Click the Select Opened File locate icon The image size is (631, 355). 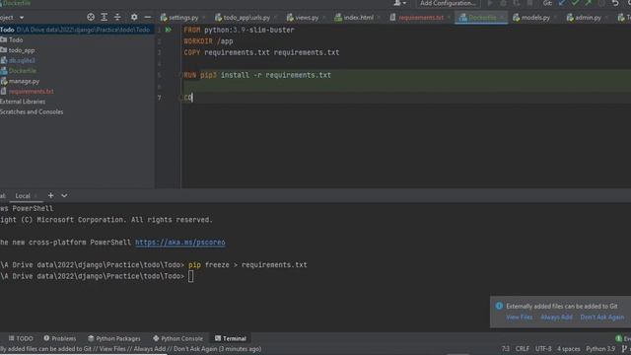pyautogui.click(x=91, y=17)
